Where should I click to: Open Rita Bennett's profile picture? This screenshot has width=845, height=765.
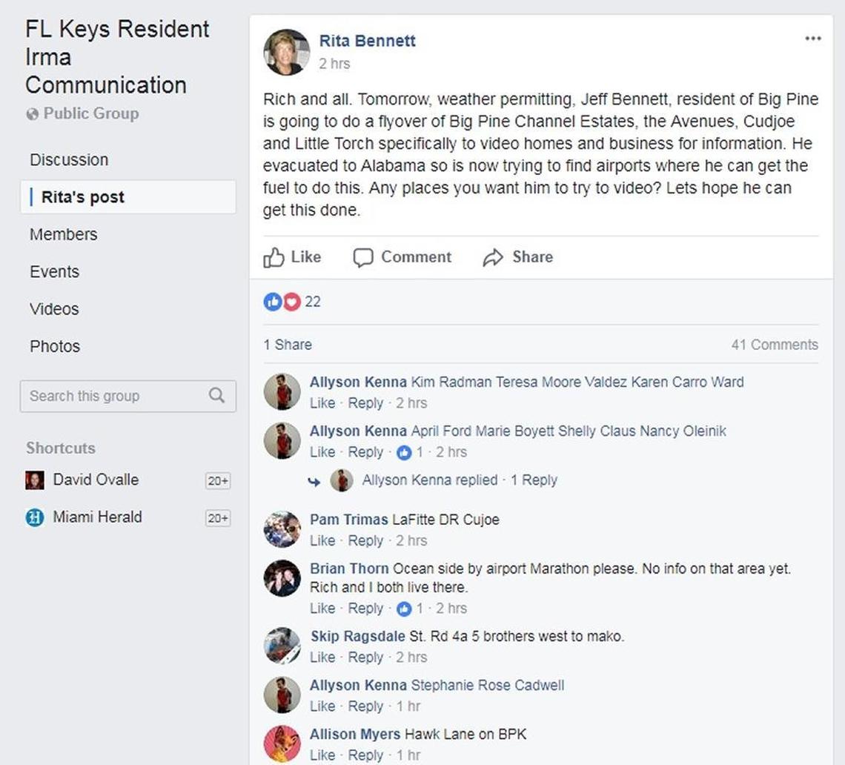(x=286, y=53)
